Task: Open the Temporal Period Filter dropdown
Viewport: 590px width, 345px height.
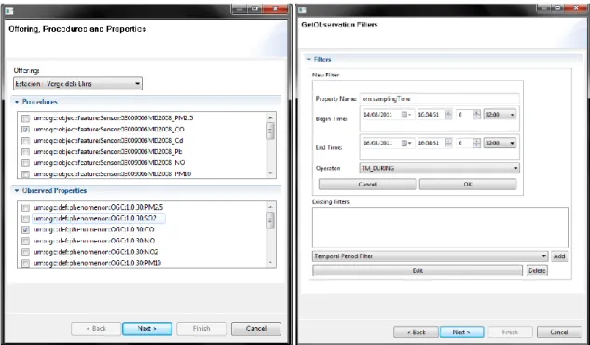Action: tap(430, 256)
